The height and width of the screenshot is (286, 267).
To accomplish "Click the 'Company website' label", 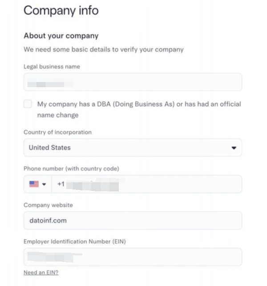I will point(48,205).
